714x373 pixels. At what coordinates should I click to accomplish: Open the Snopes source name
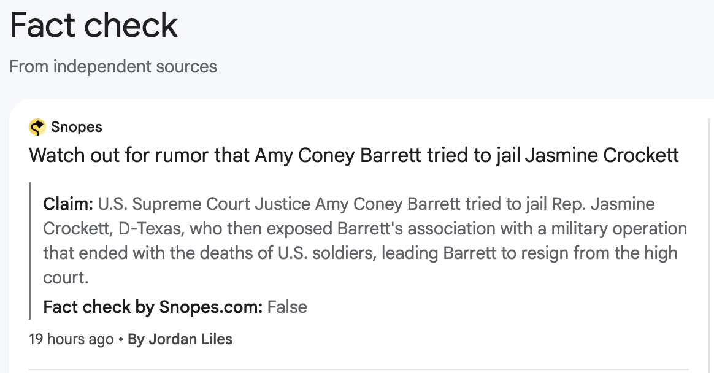coord(76,127)
